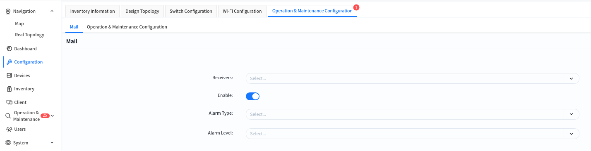Click the System gear icon
Image resolution: width=591 pixels, height=151 pixels.
point(8,143)
